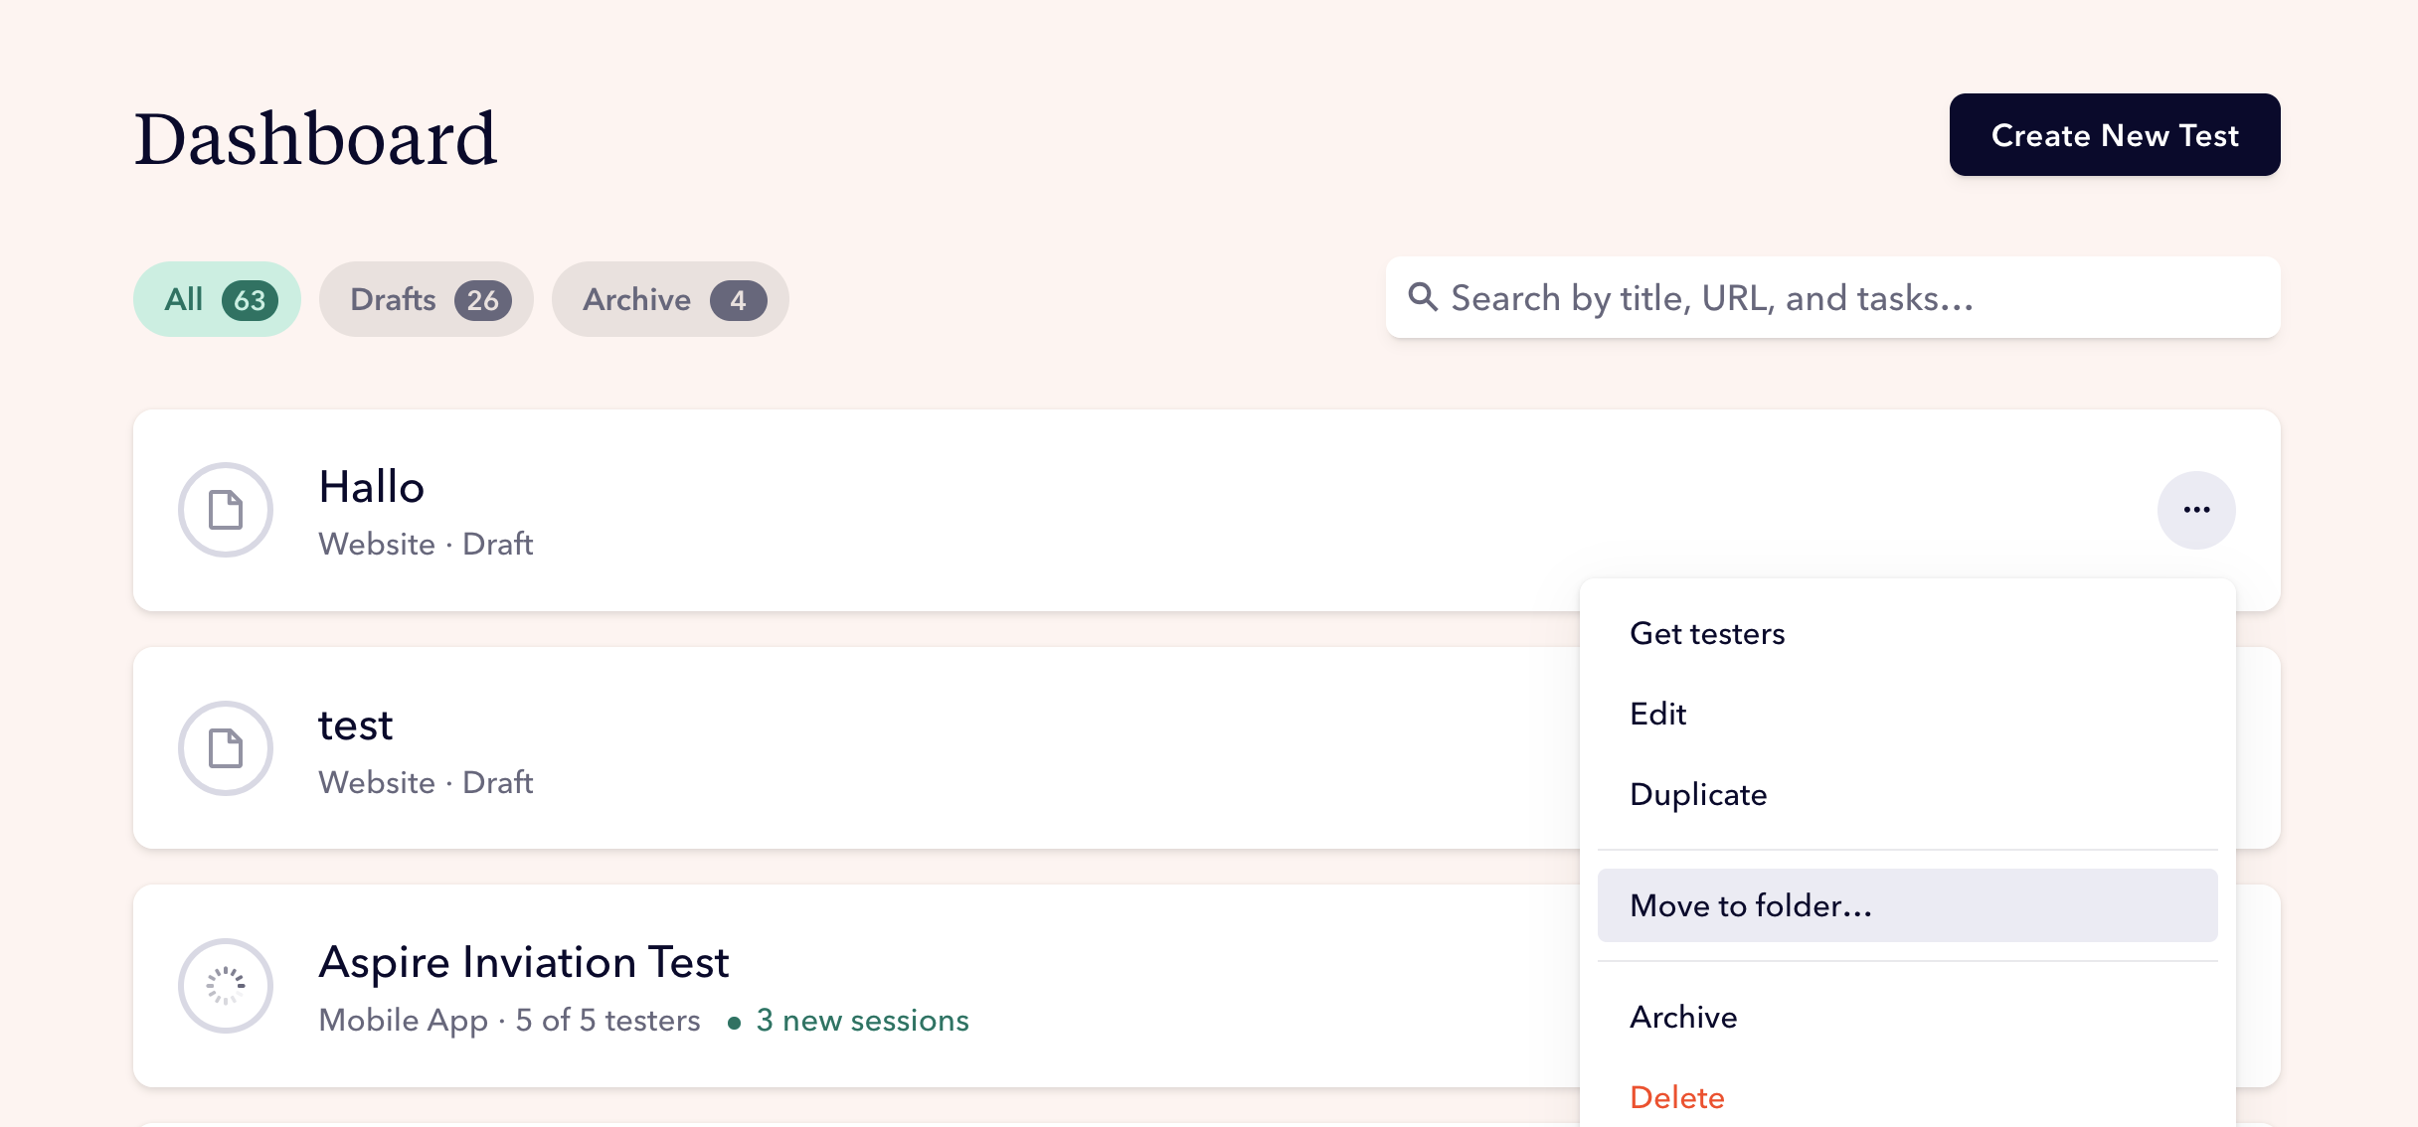Select the All tests filter
The width and height of the screenshot is (2418, 1127).
pos(217,299)
